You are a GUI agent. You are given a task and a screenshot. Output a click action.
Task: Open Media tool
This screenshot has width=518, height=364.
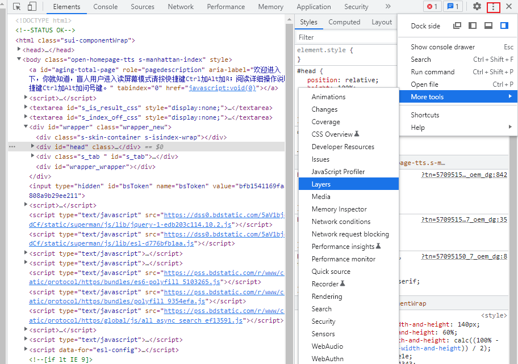[349, 197]
